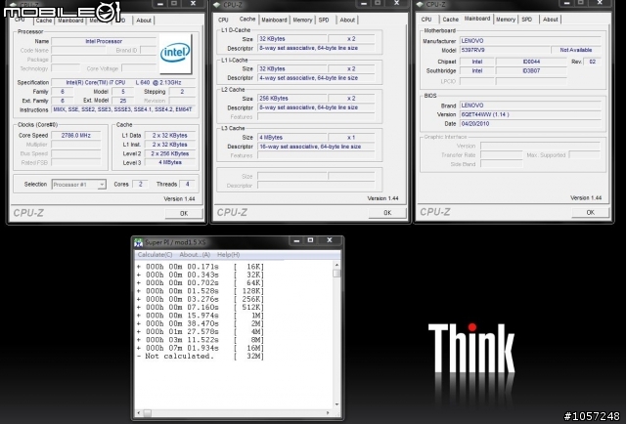The height and width of the screenshot is (424, 627).
Task: Click the BIOS Version field 6QET44WW
Action: 530,114
